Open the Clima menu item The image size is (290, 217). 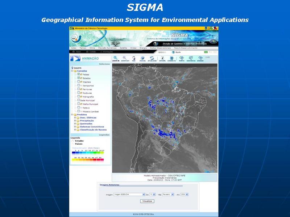tap(92, 48)
